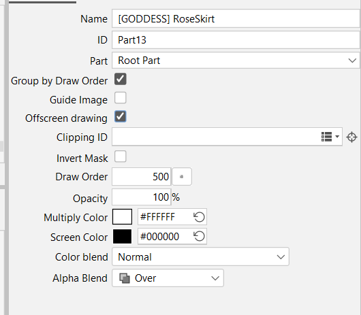This screenshot has width=361, height=315.
Task: Click the Draw Order dot button
Action: 182,177
